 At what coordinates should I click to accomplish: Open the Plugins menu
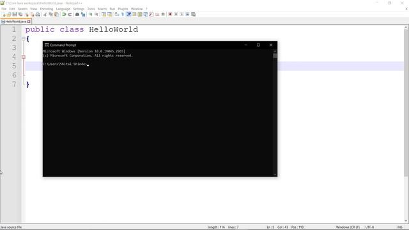click(x=123, y=9)
